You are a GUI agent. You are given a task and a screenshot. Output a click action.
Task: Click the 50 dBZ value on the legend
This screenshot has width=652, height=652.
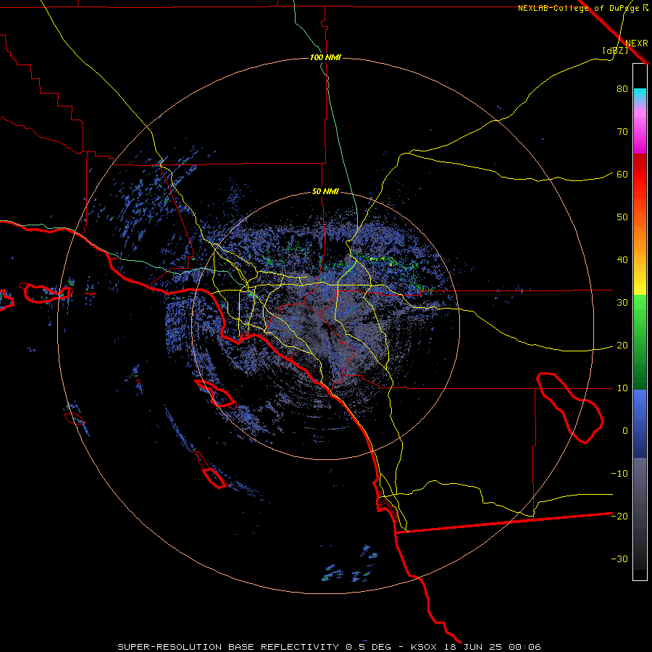pyautogui.click(x=622, y=217)
